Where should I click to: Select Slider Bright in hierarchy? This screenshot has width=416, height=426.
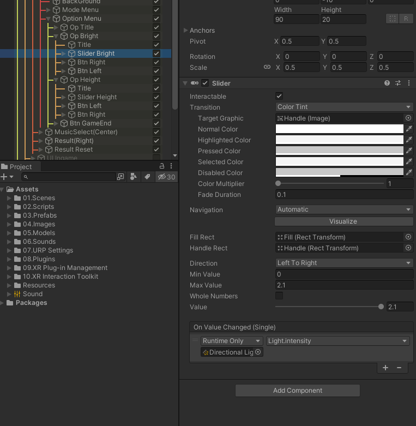click(x=96, y=53)
